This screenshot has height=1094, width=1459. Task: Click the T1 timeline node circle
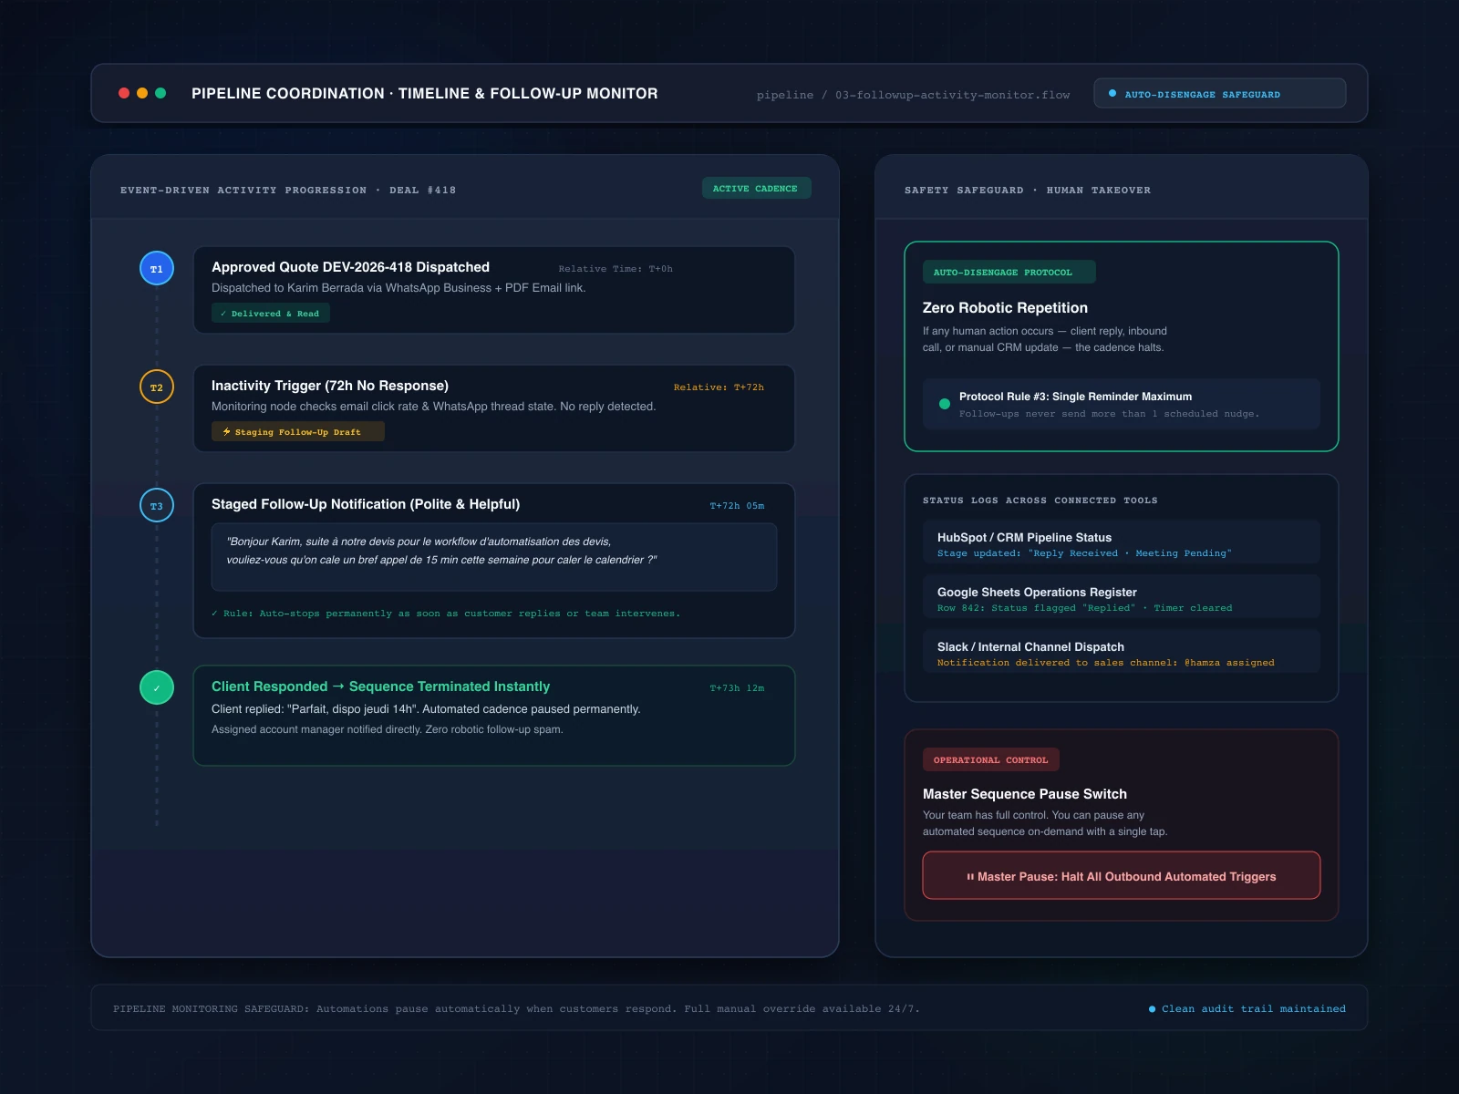click(157, 269)
